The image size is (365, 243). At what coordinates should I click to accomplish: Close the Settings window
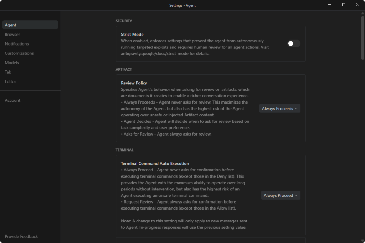click(358, 5)
